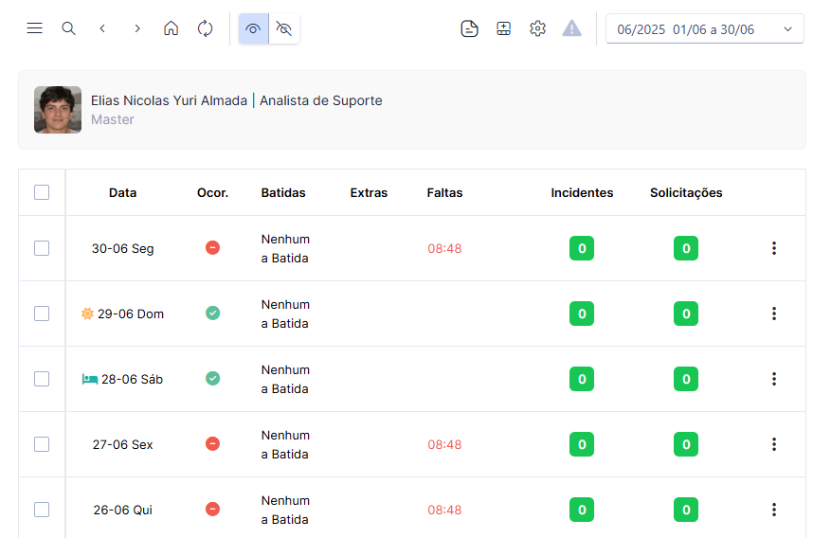
Task: Click the Batidas column header
Action: 283,193
